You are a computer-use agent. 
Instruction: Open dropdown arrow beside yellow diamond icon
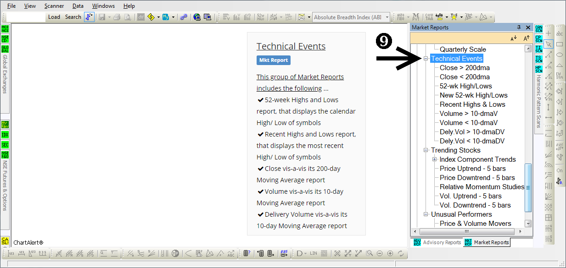[x=158, y=17]
